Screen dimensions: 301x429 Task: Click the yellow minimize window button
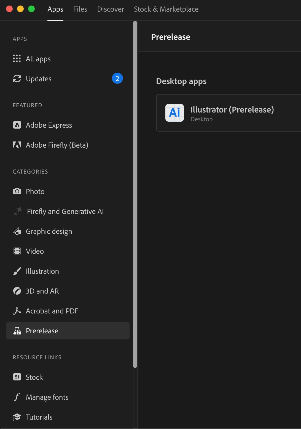pyautogui.click(x=20, y=9)
